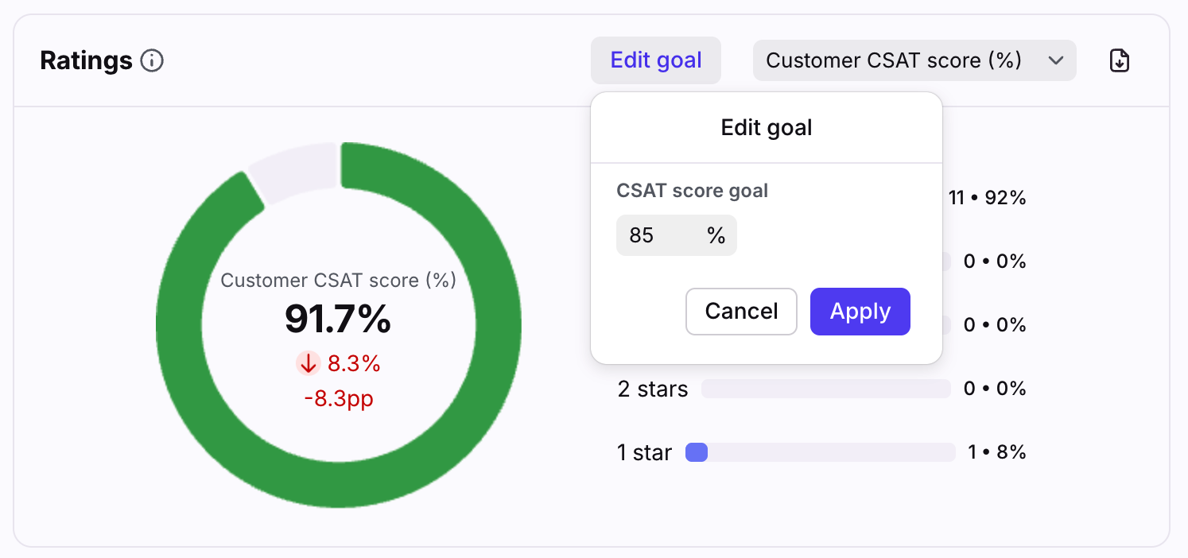Click the "1 star" row label
The image size is (1188, 558).
click(644, 452)
